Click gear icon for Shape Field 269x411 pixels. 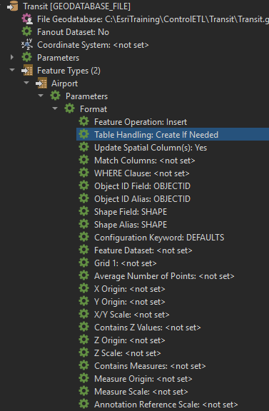pyautogui.click(x=84, y=212)
